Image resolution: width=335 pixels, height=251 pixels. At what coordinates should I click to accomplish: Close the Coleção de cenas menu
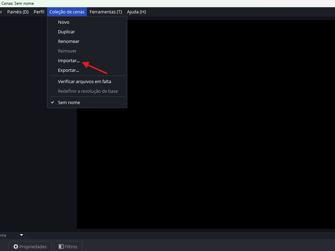click(x=67, y=12)
